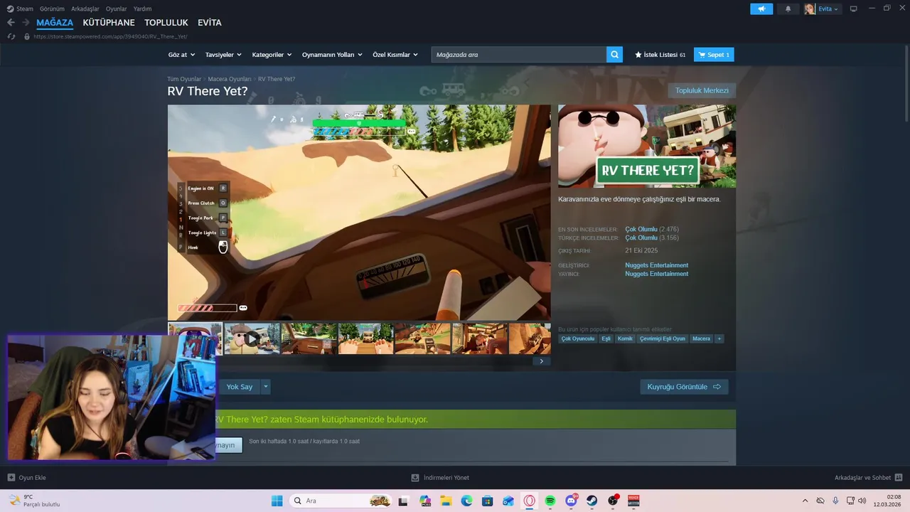Expand the Göz at dropdown
910x512 pixels.
tap(181, 55)
